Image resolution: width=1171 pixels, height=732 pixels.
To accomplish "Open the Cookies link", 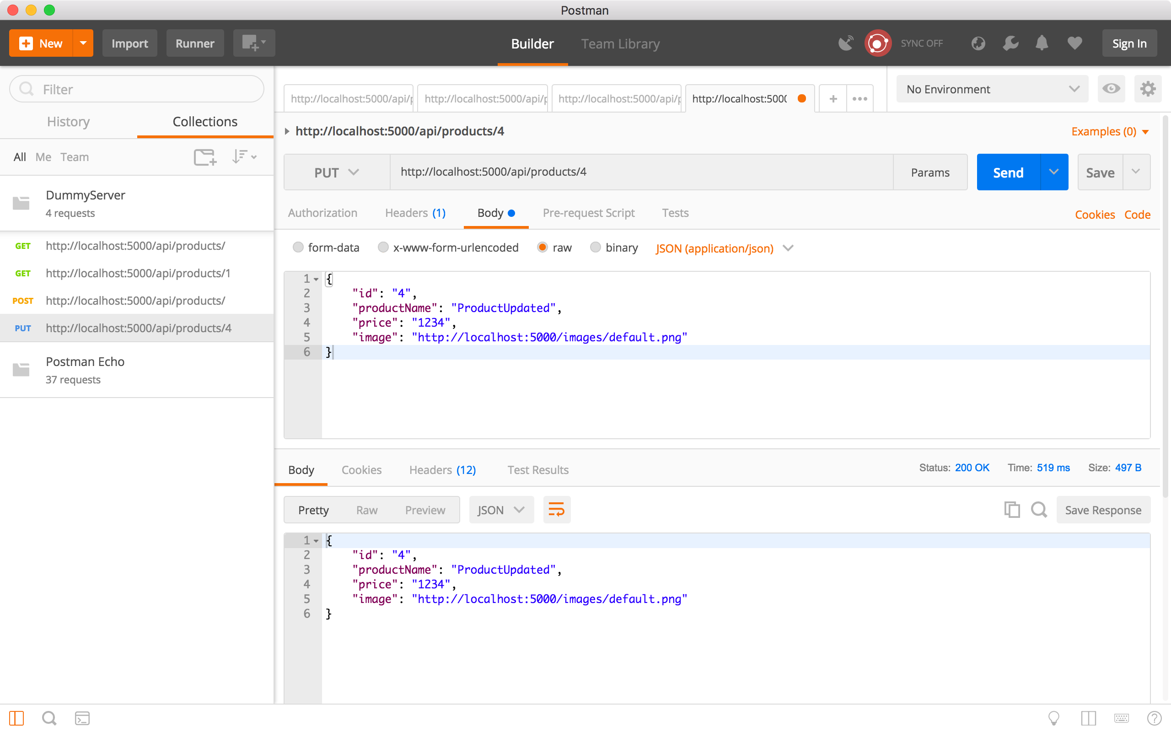I will coord(1095,214).
